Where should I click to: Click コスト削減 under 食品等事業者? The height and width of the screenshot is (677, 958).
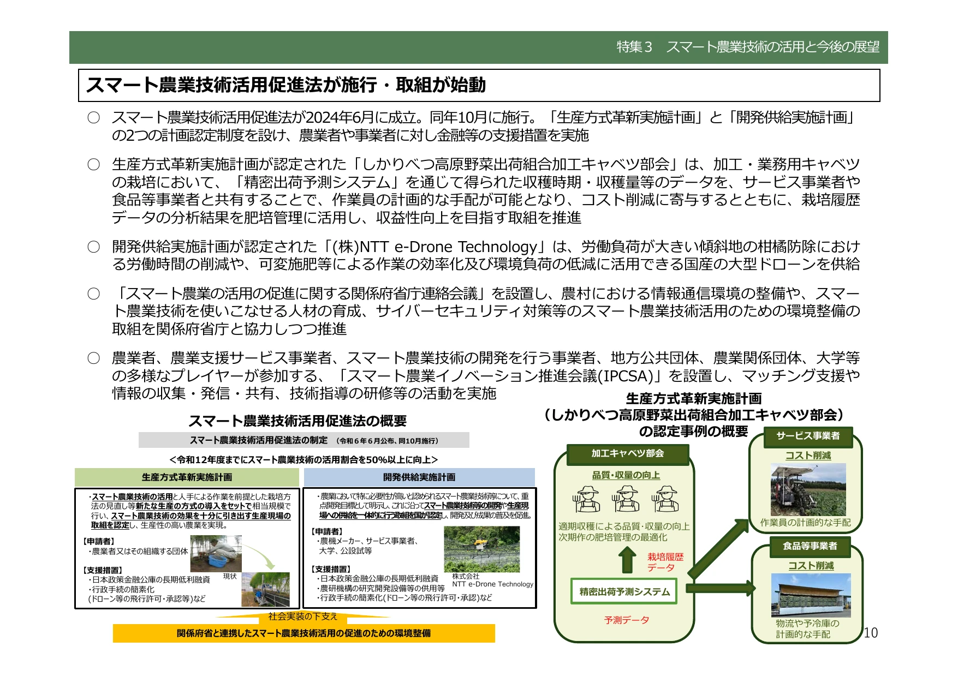(x=811, y=566)
